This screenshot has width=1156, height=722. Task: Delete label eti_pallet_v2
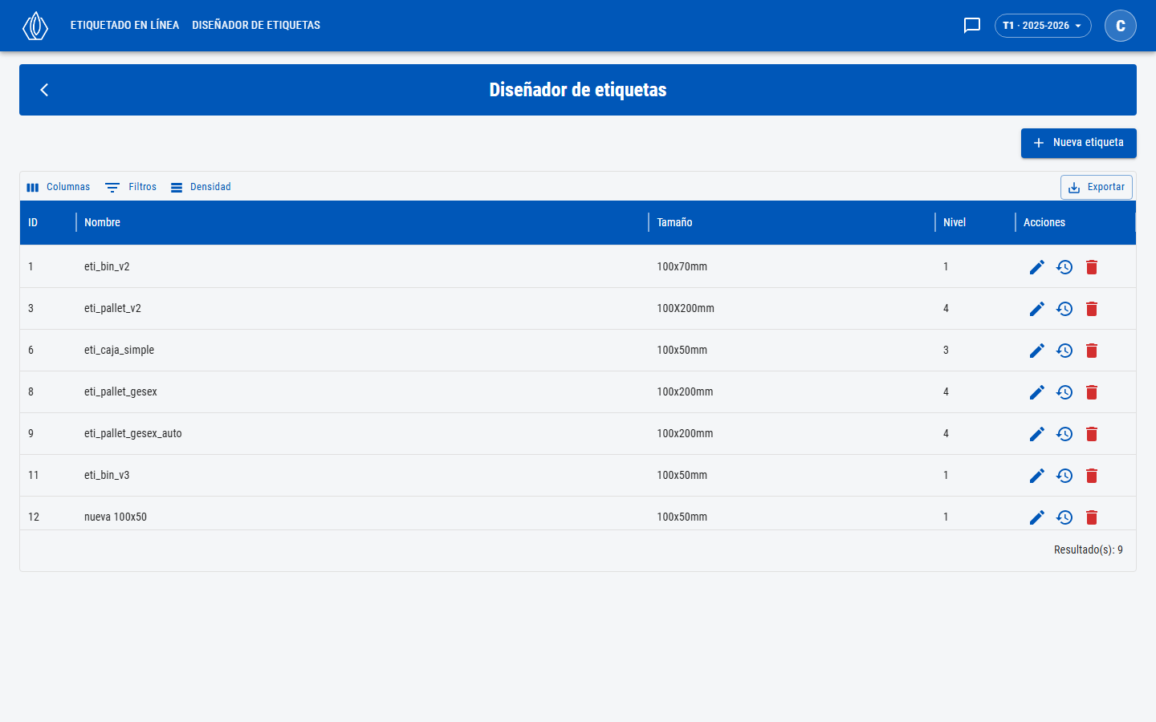pos(1092,309)
